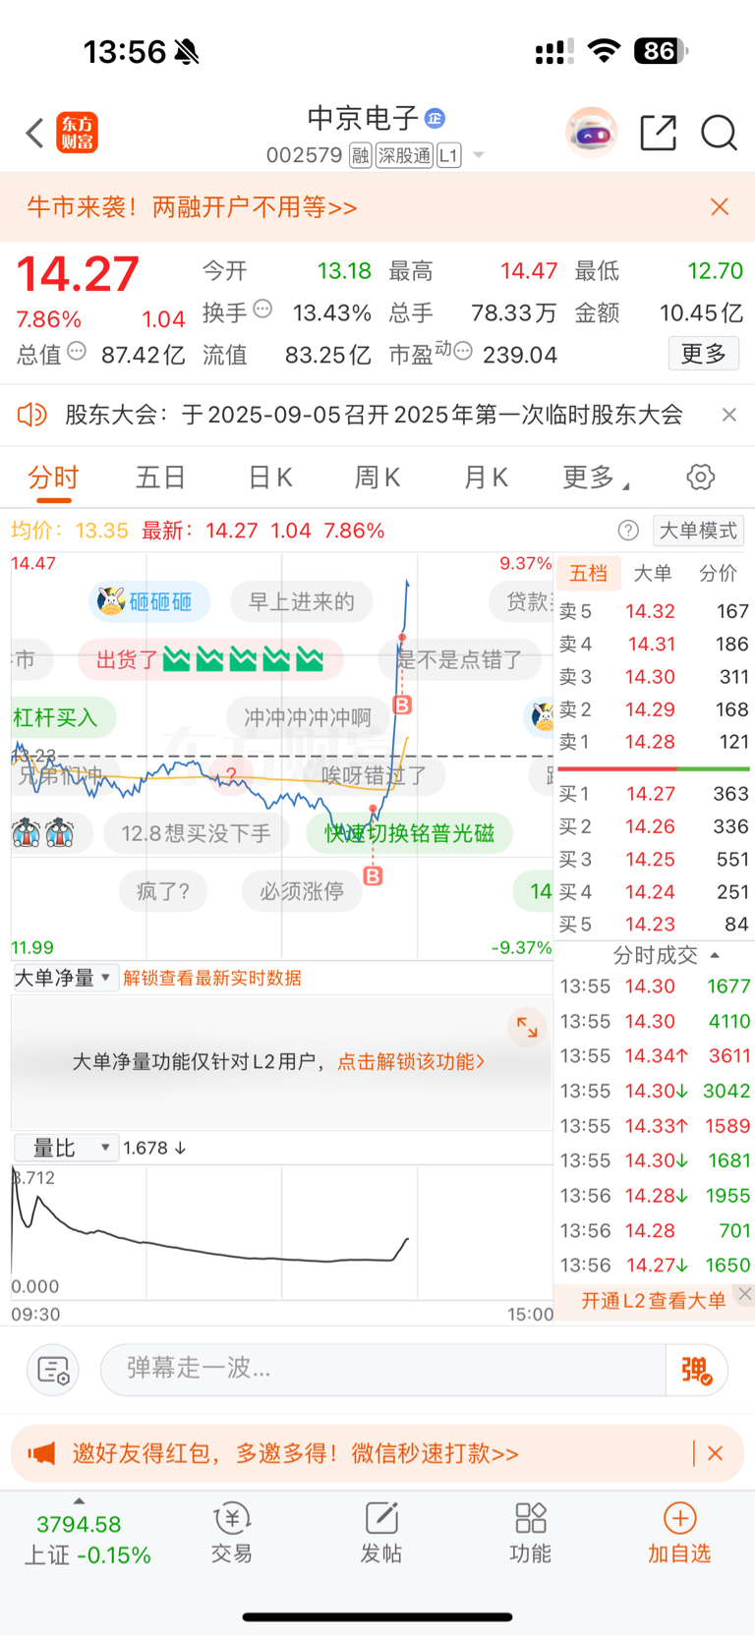Switch to the 月K tab
Viewport: 755px width, 1636px height.
click(486, 479)
